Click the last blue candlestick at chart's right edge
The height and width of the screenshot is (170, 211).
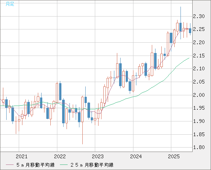coord(190,29)
